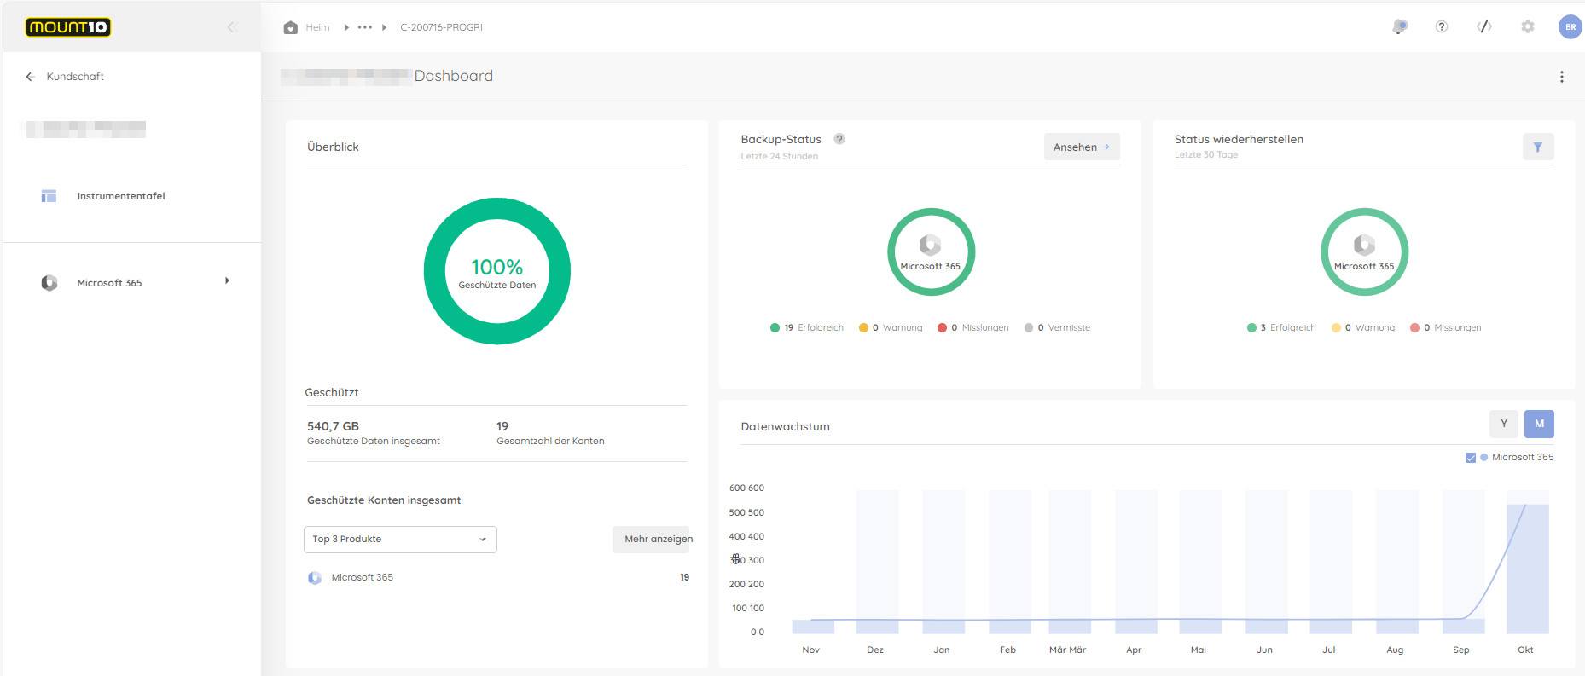Click the API code brackets icon

(x=1484, y=27)
